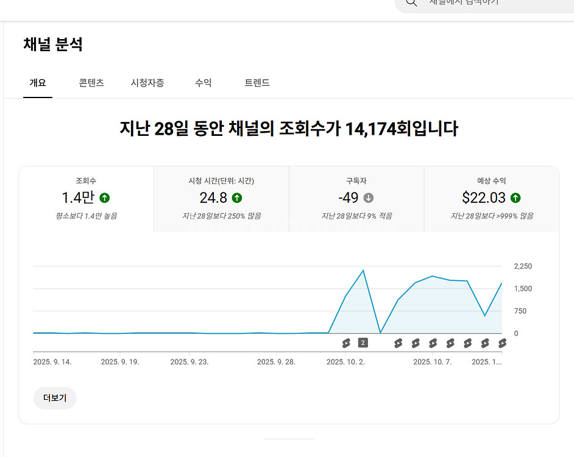Select the 개요 tab
Image resolution: width=574 pixels, height=457 pixels.
pos(38,83)
